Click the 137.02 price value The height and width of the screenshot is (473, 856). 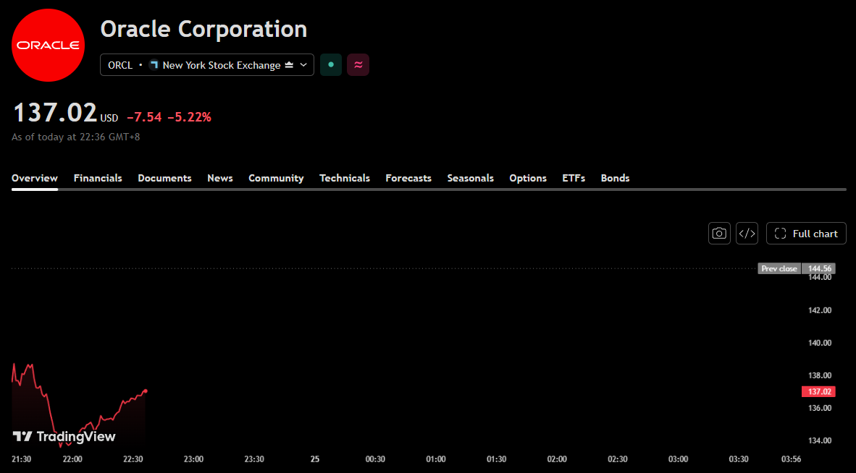click(x=54, y=113)
